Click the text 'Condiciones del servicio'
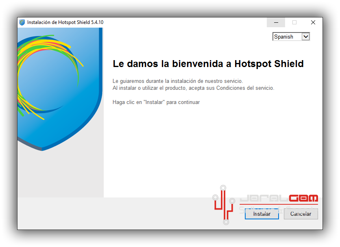340x247 pixels. [x=245, y=88]
